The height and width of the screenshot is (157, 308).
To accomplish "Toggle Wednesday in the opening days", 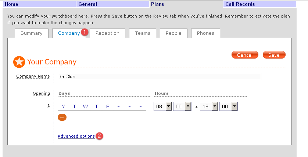I will coord(85,106).
